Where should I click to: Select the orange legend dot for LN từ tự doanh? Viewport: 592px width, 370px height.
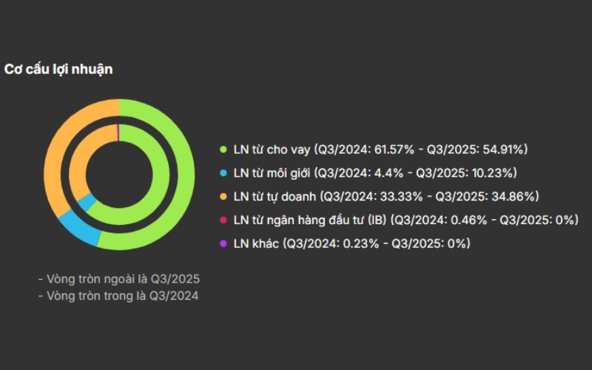223,197
